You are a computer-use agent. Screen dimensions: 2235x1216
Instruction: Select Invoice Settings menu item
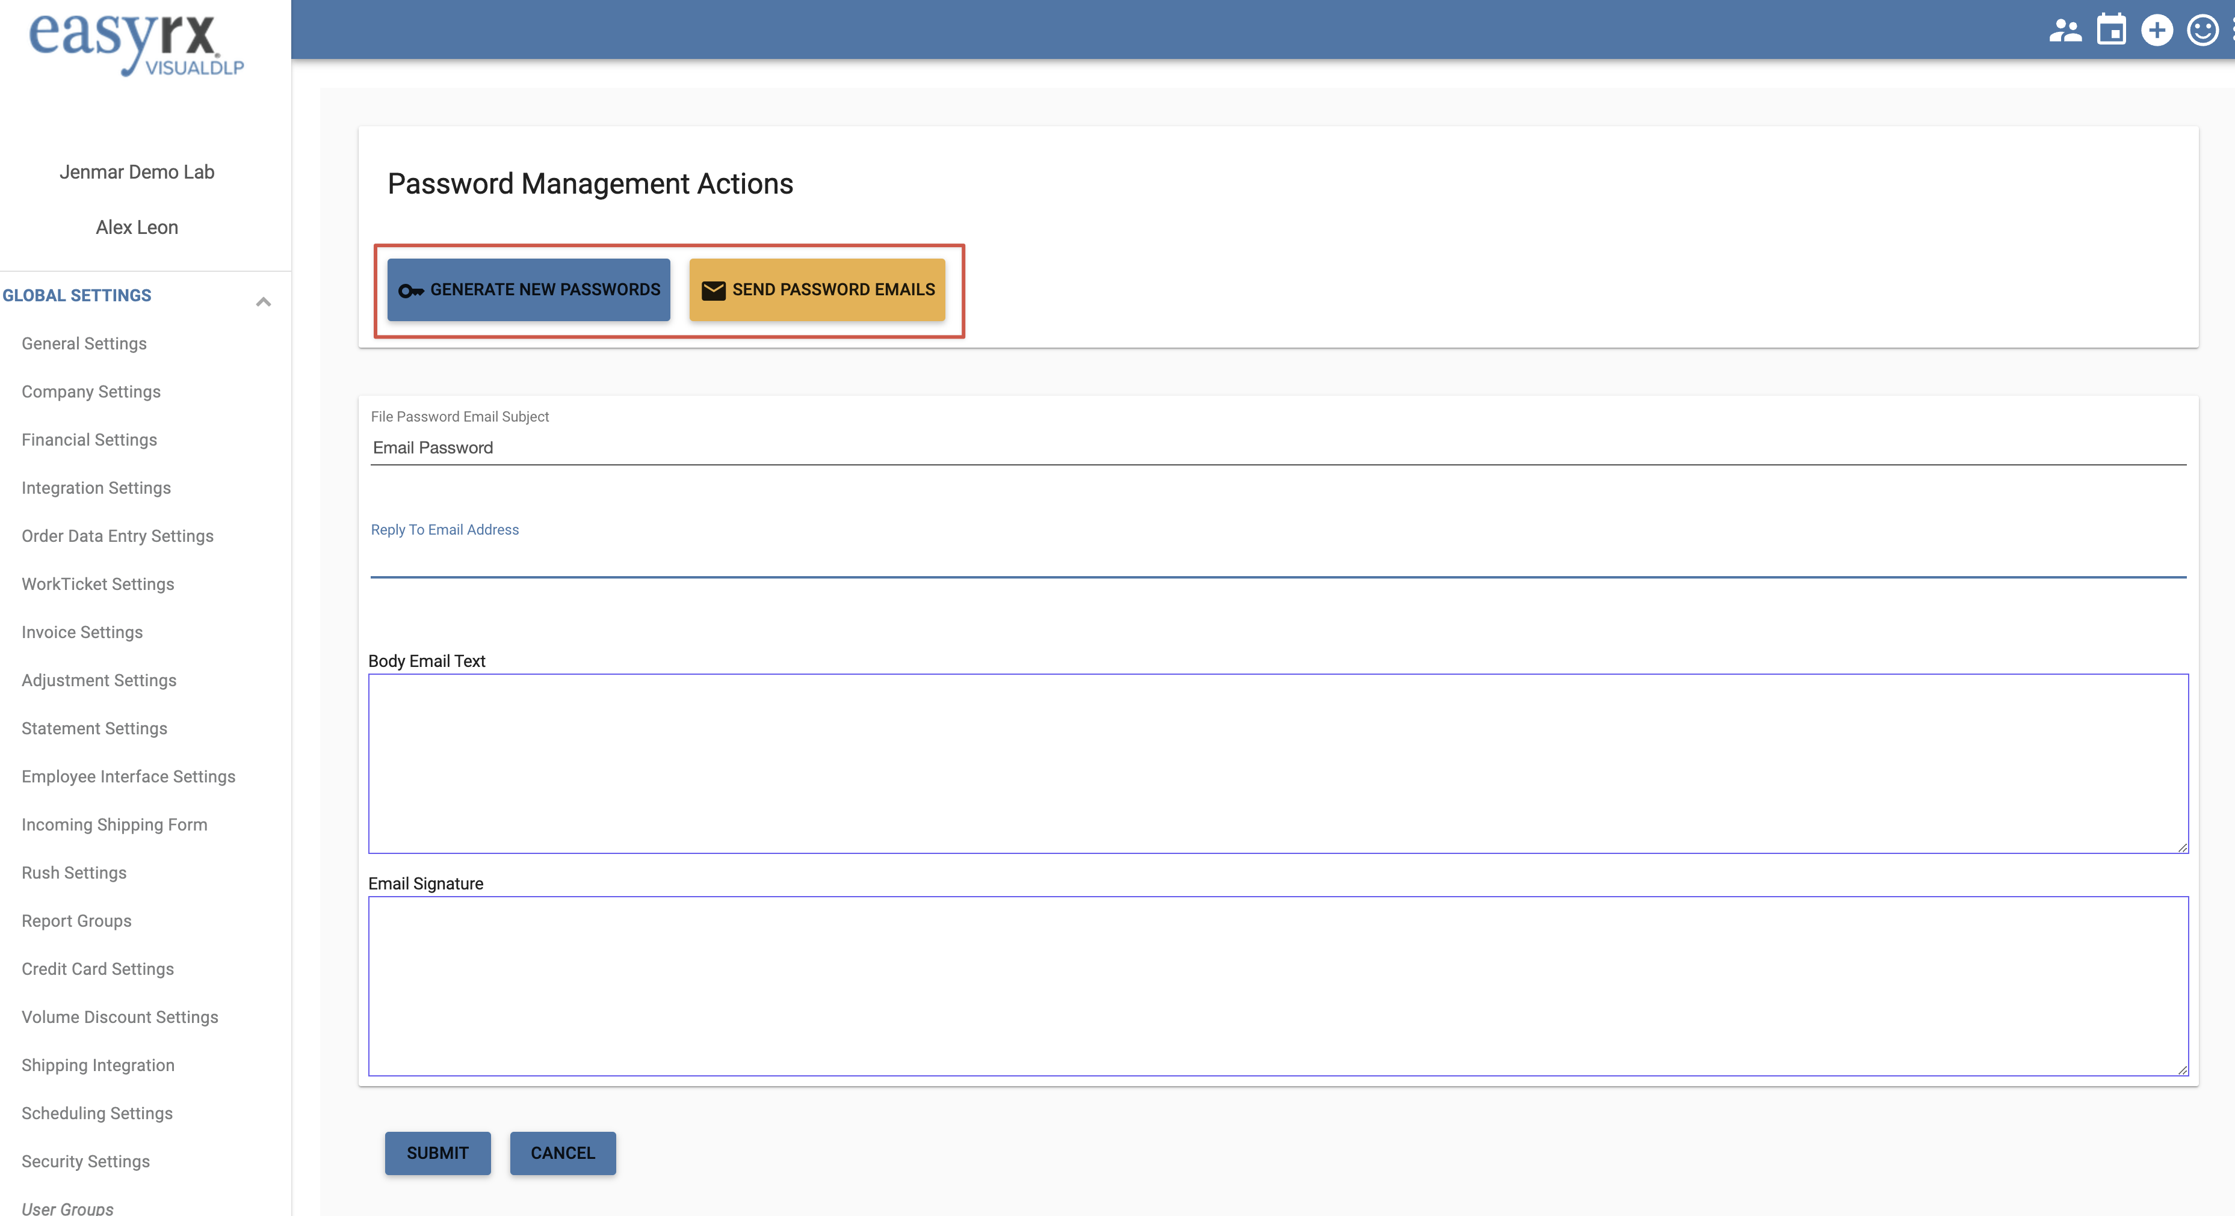coord(82,632)
